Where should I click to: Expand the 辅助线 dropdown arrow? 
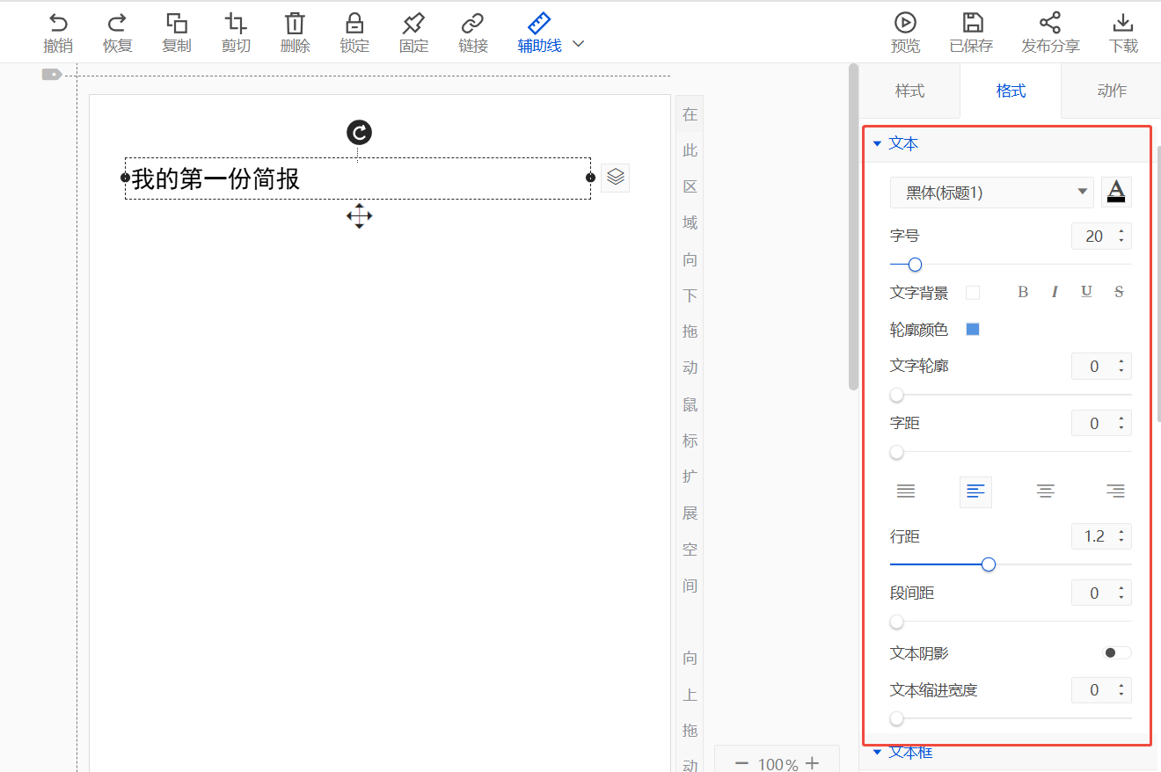pos(579,44)
